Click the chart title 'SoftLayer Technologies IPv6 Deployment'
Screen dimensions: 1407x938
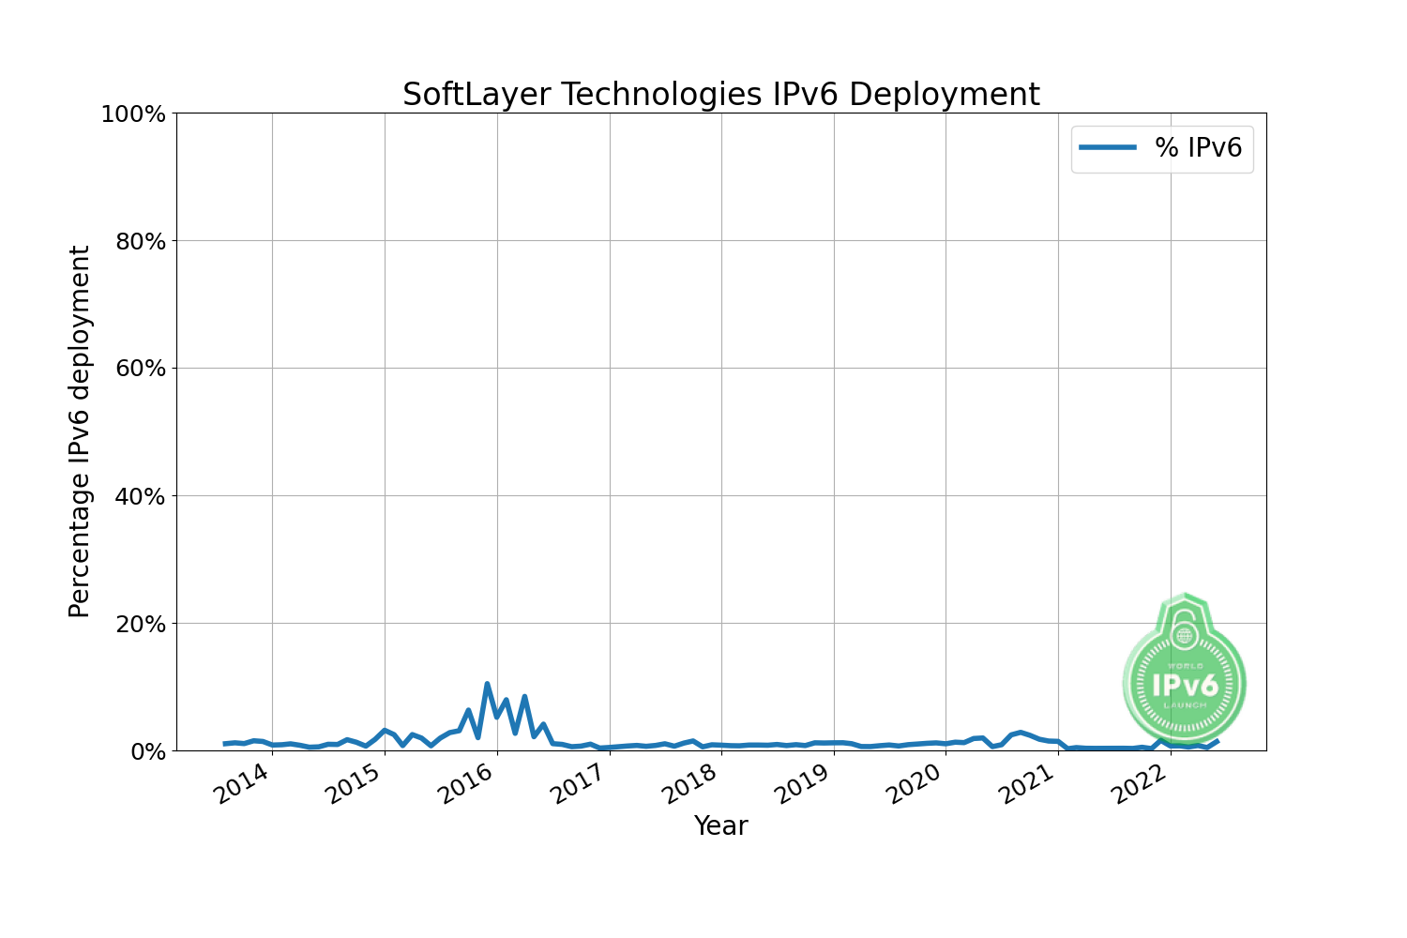720,95
